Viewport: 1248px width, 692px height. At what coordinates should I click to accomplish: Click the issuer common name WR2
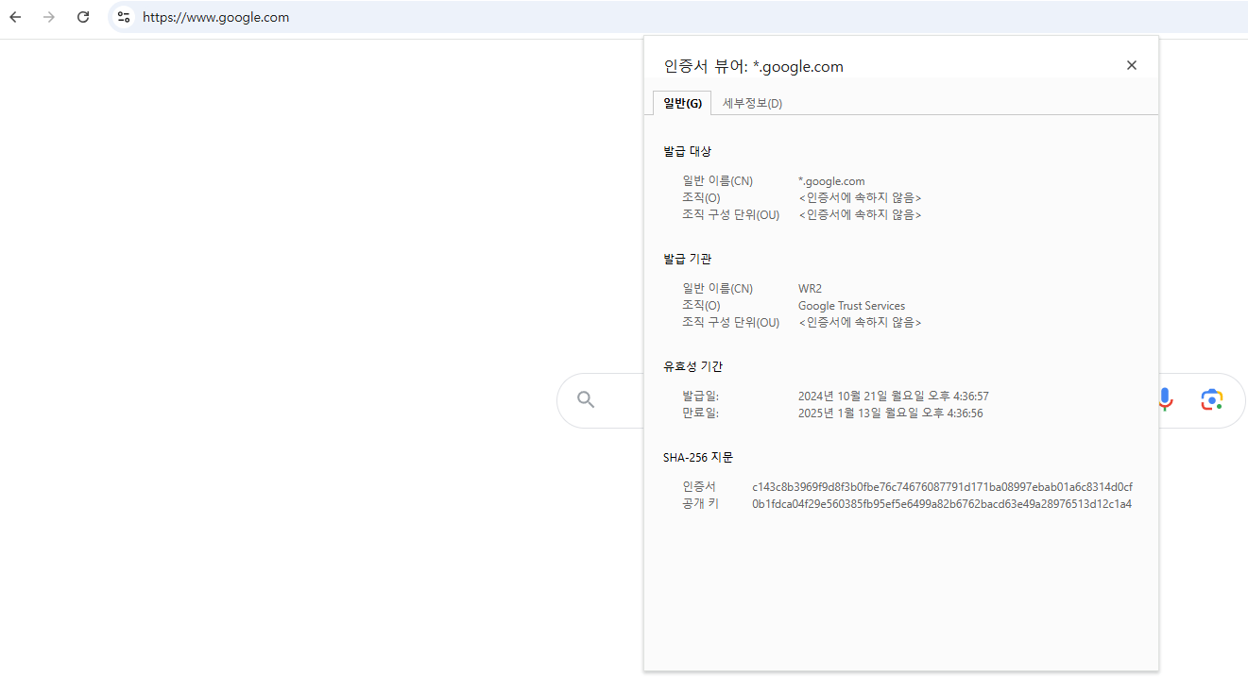pos(810,289)
